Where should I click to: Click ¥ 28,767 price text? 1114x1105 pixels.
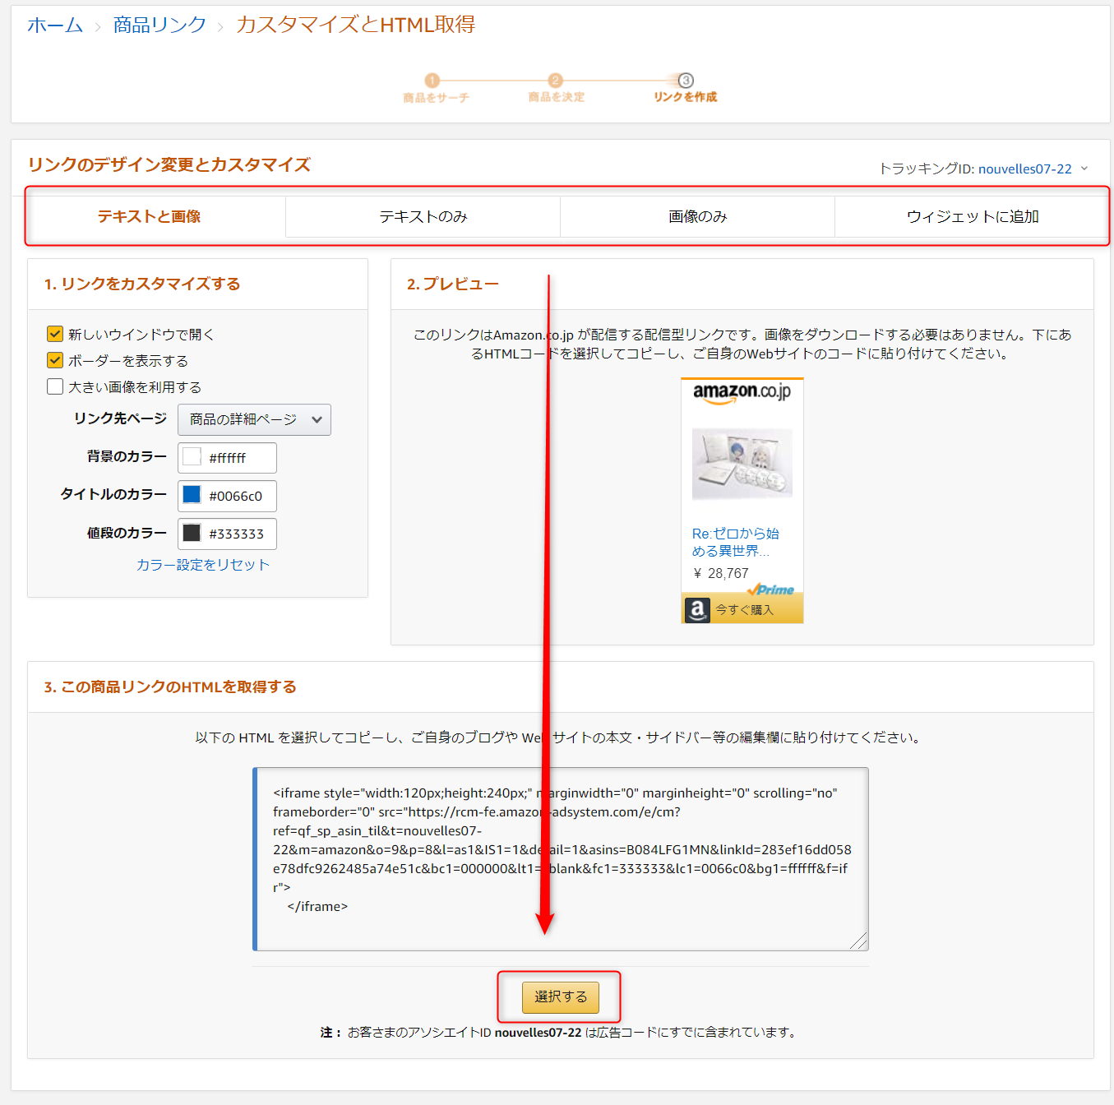click(x=721, y=573)
